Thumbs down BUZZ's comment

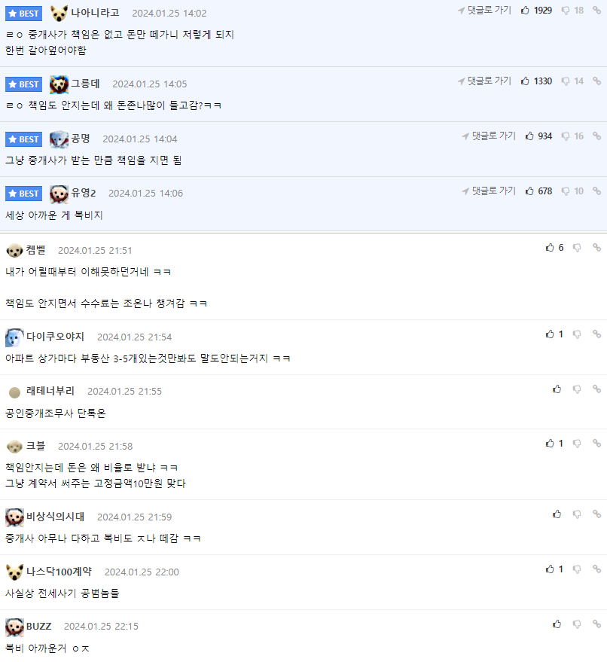[x=577, y=624]
